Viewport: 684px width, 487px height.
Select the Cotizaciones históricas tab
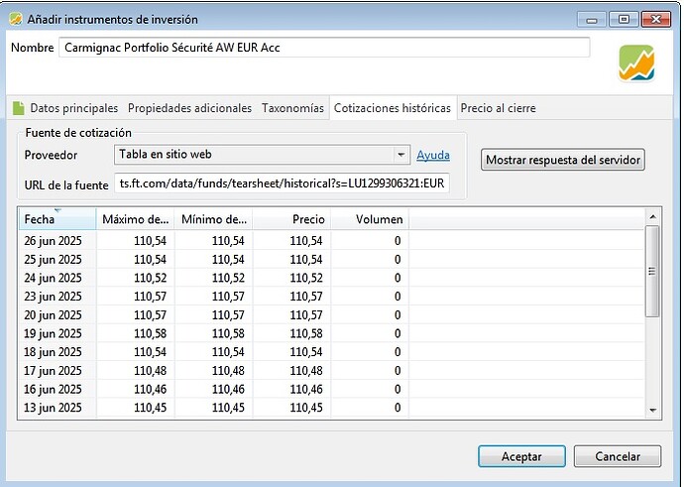(393, 108)
